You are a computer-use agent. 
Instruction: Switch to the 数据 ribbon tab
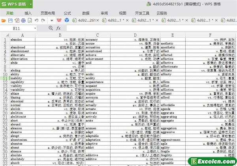(x=86, y=13)
